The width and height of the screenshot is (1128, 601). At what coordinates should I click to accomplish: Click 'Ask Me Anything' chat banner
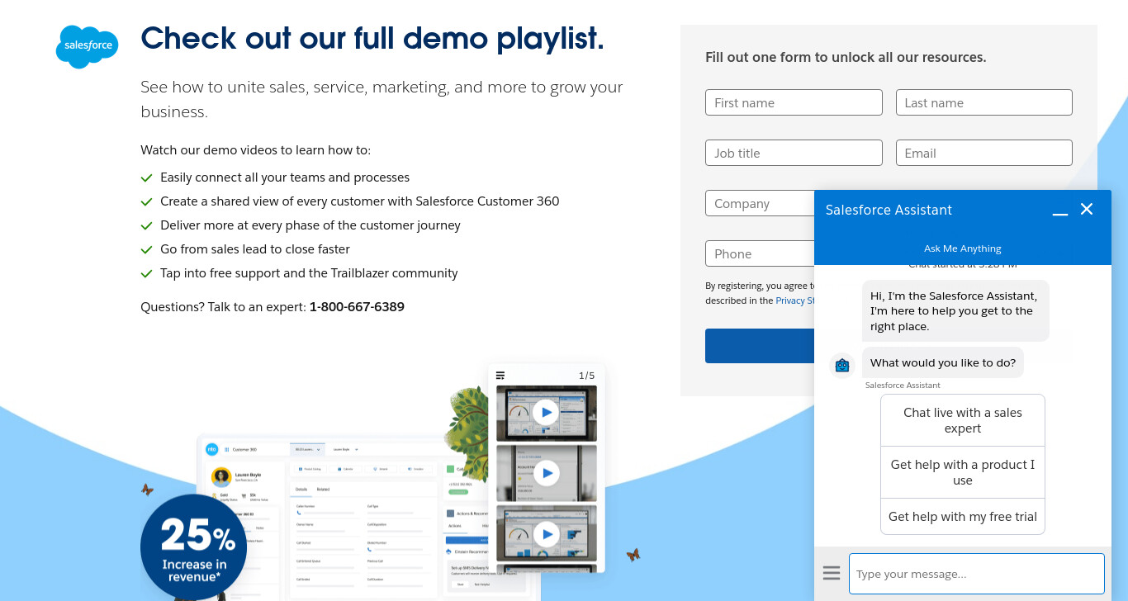click(963, 248)
